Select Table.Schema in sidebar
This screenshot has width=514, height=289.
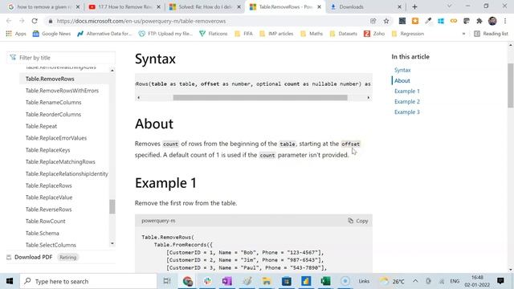pos(43,233)
